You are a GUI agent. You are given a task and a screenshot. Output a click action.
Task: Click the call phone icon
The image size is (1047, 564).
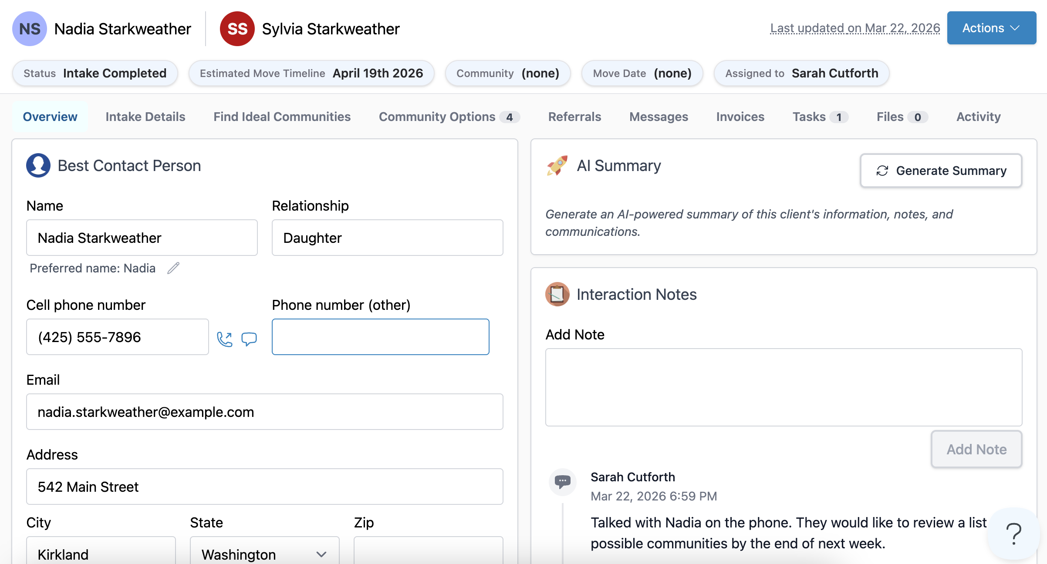click(x=225, y=339)
